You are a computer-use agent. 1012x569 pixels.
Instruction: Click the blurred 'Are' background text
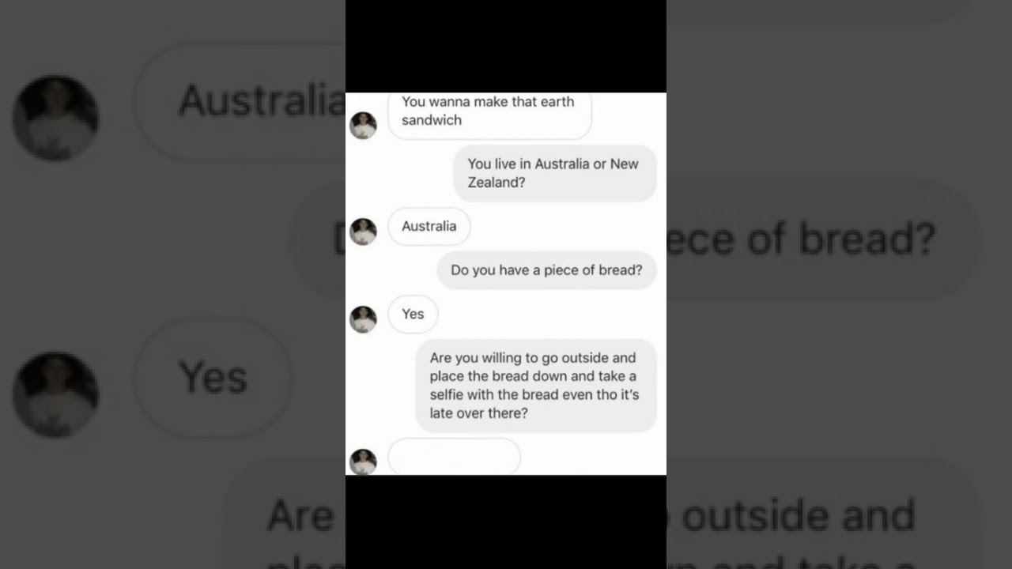tap(300, 517)
